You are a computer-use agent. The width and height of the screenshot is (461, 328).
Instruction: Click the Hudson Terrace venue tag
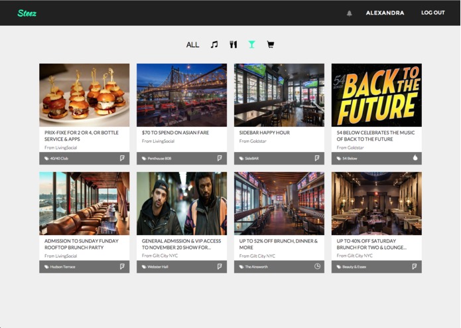point(60,267)
